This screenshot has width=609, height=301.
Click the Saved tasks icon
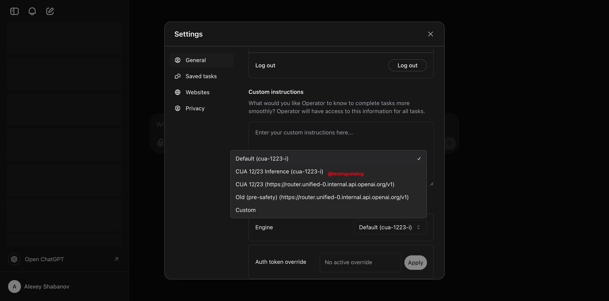click(178, 76)
